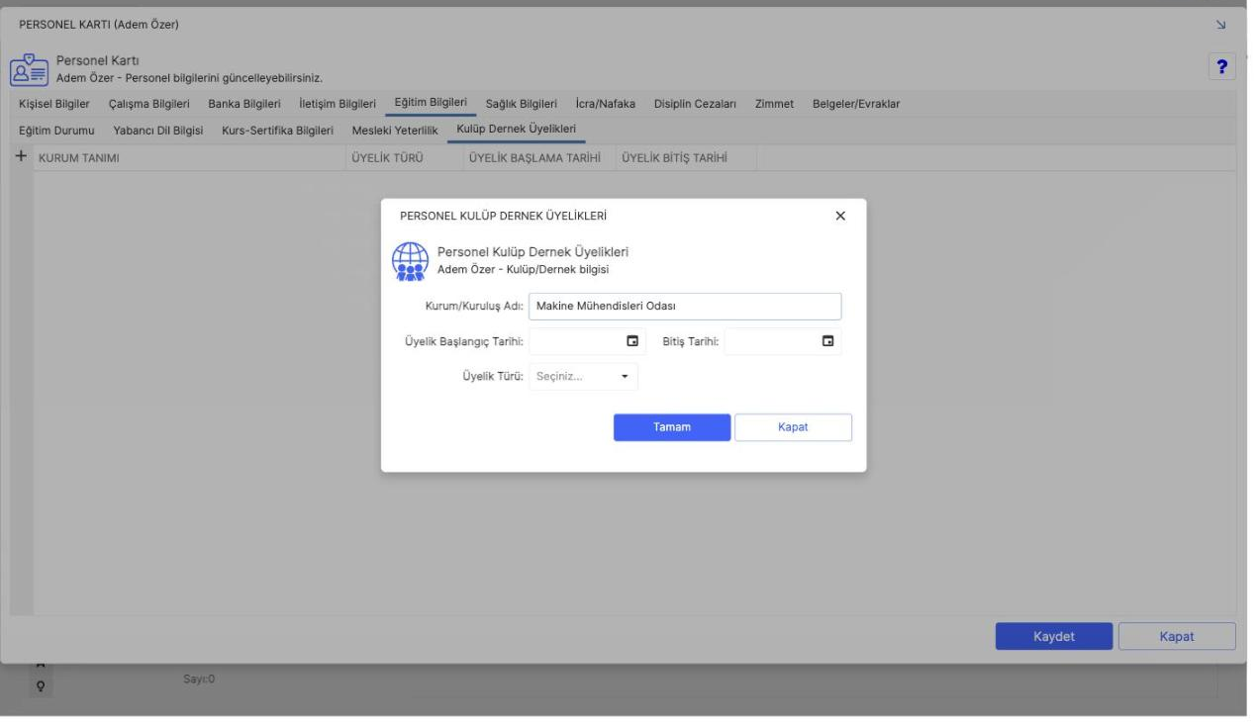Go to the Zimmet tab
1258x727 pixels.
775,104
